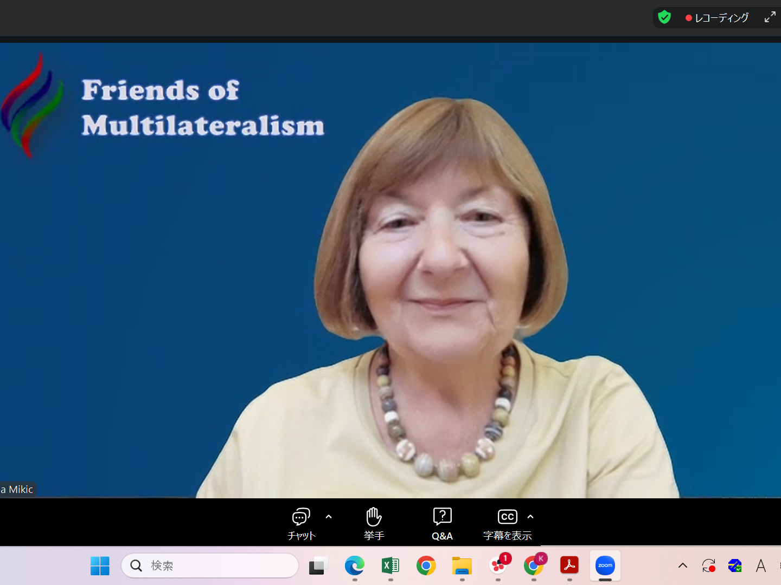Expand the caption options chevron

pyautogui.click(x=530, y=517)
